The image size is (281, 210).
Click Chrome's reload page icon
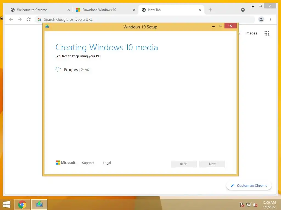tap(29, 19)
